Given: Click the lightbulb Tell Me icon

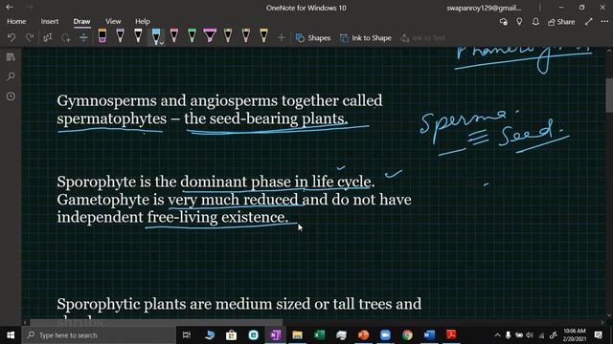Looking at the screenshot, I should click(x=519, y=22).
